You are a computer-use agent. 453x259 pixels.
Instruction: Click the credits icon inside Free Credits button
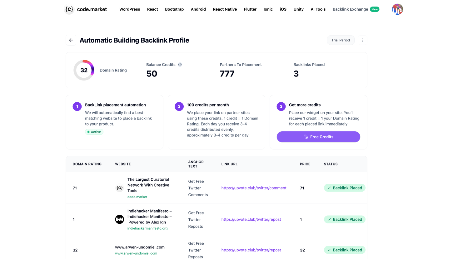(306, 137)
